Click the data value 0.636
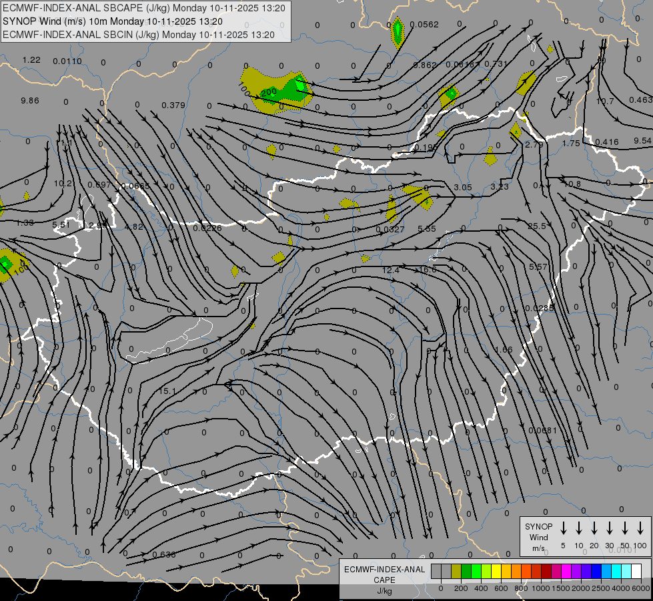Image resolution: width=653 pixels, height=601 pixels. tap(164, 555)
